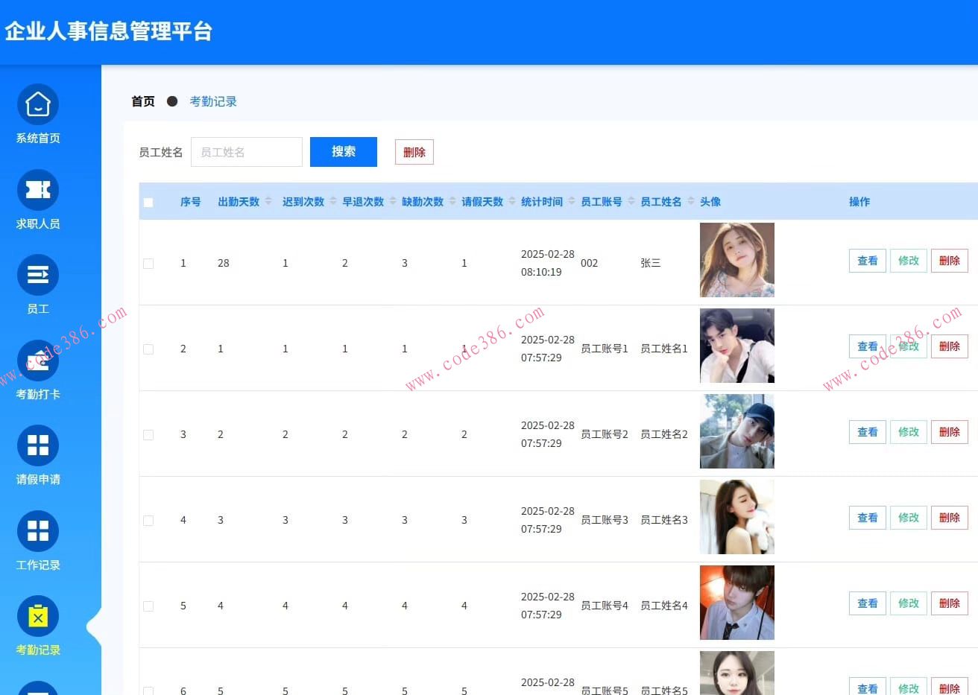978x695 pixels.
Task: Select 考勤记录 in the breadcrumb trail
Action: (213, 101)
